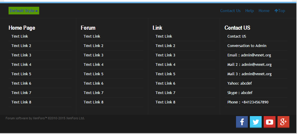Open the YouTube social icon
This screenshot has width=297, height=134.
click(269, 122)
